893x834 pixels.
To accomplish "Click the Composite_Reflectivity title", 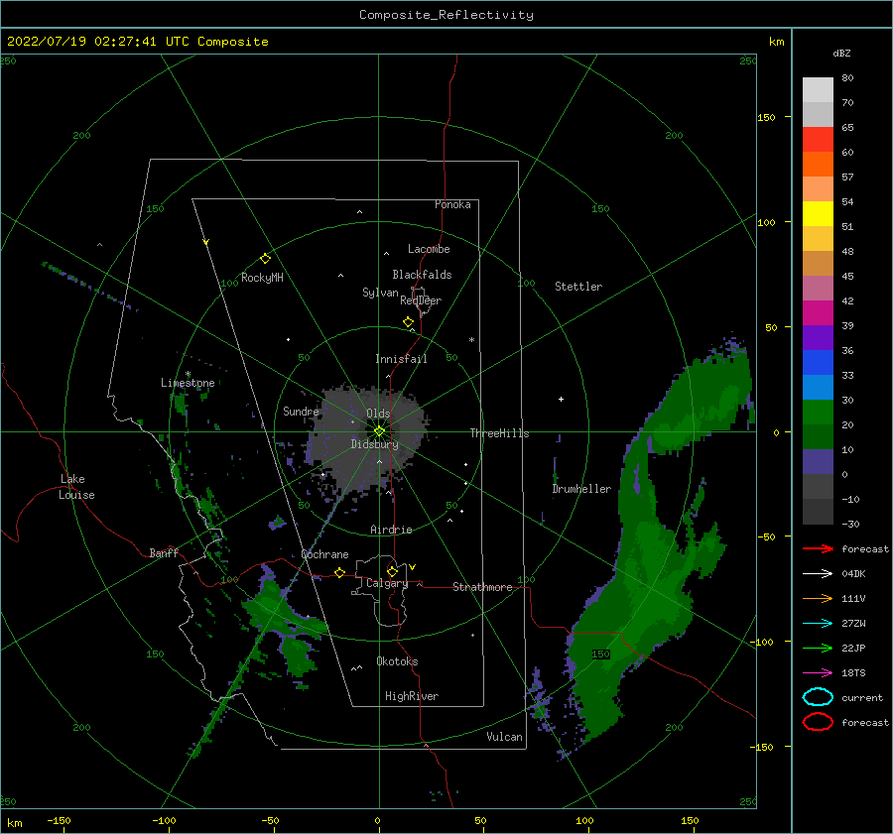I will (446, 15).
